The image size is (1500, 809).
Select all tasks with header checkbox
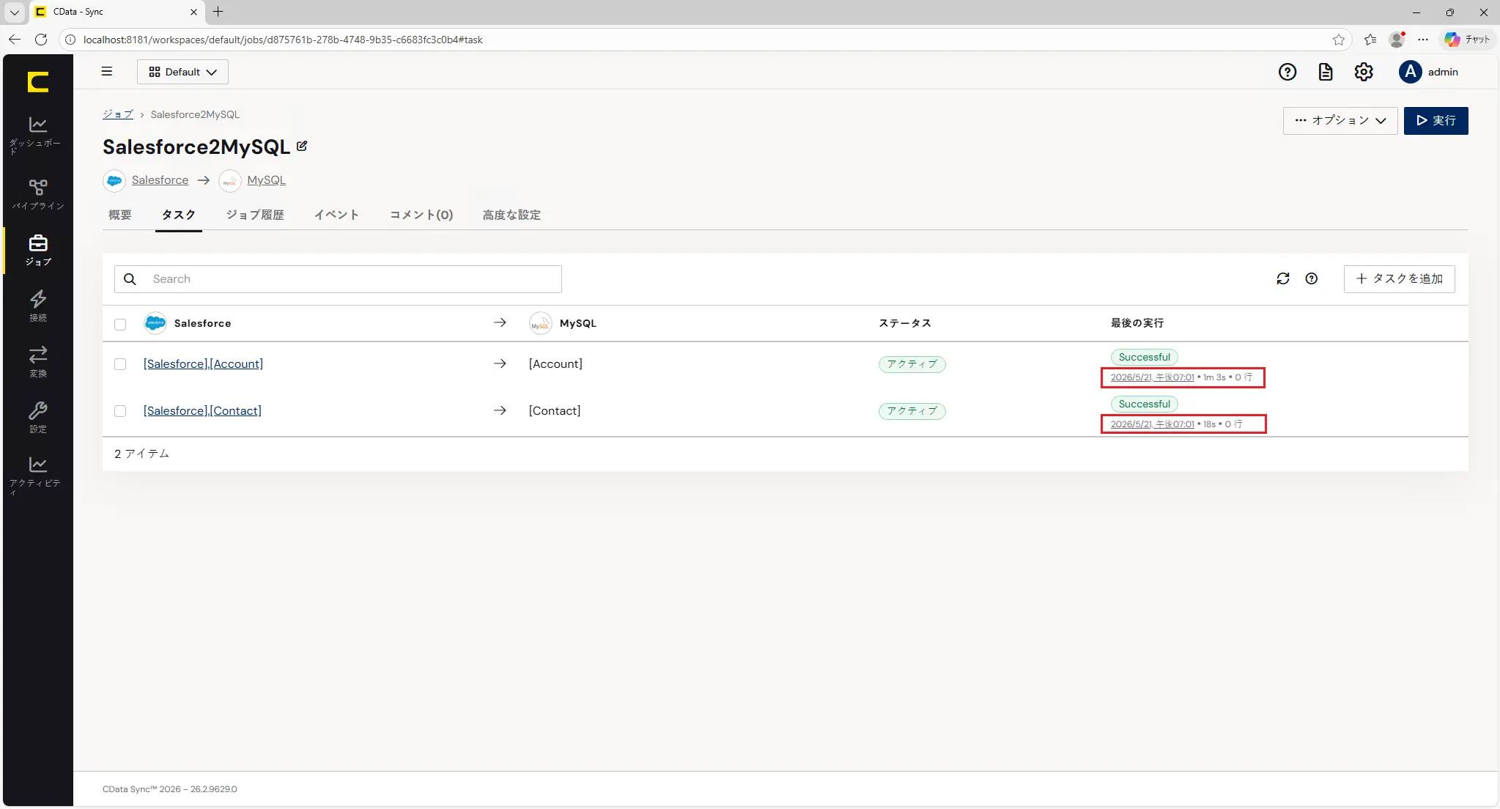pos(120,324)
